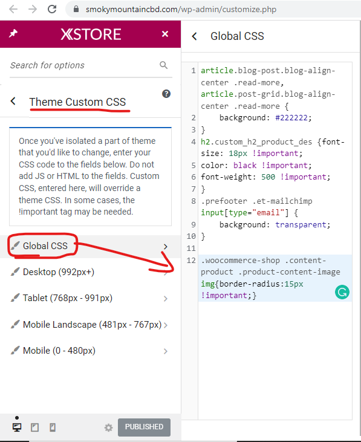
Task: Click the search magnifier icon
Action: tap(163, 65)
